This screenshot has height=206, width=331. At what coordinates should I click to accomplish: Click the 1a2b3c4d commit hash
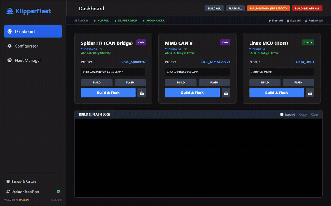click(x=56, y=200)
